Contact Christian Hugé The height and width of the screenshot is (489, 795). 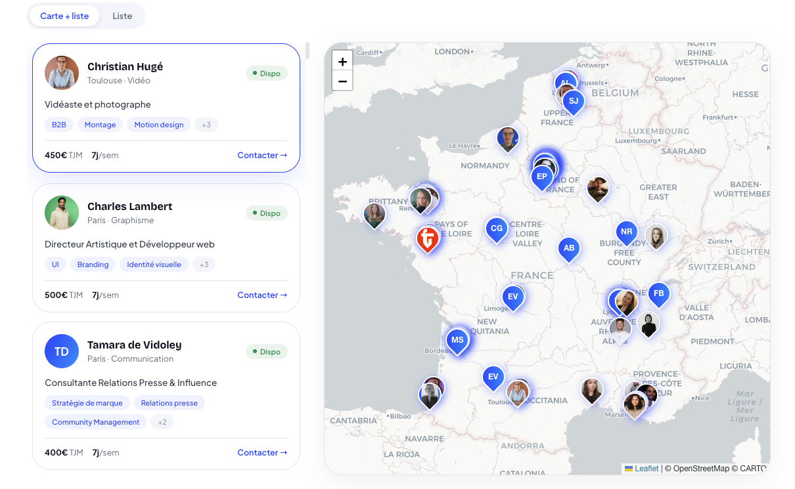[x=262, y=156]
